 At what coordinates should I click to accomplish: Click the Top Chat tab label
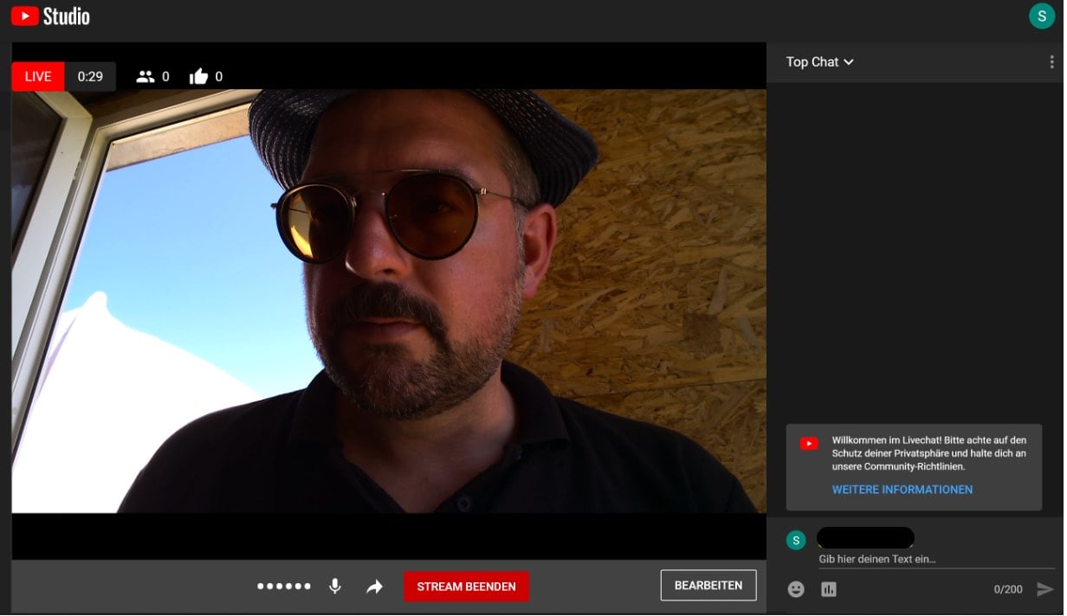point(811,61)
